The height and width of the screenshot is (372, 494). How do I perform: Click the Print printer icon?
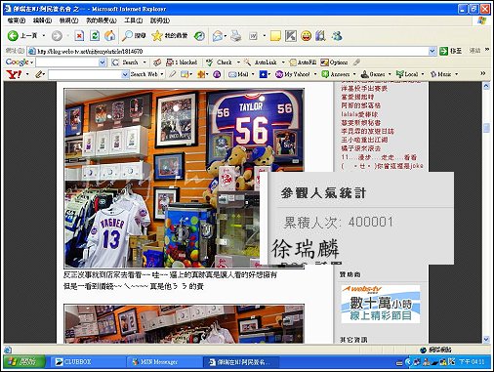[236, 36]
